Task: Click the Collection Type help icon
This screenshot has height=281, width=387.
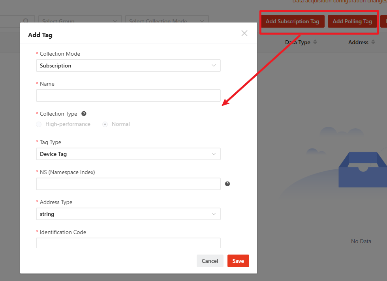Action: tap(84, 114)
